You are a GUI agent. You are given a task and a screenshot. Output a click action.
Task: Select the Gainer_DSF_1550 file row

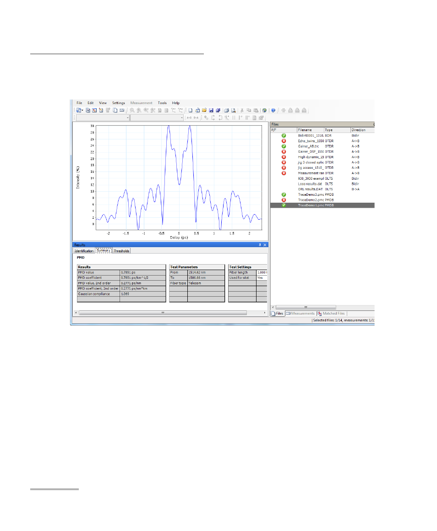[x=322, y=152]
